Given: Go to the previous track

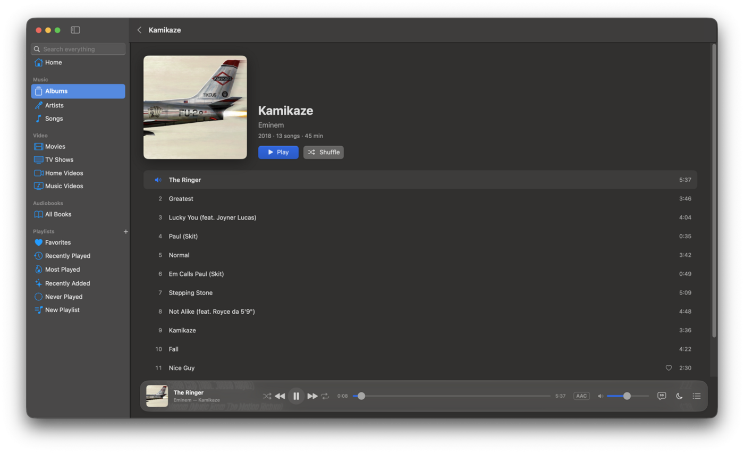Looking at the screenshot, I should tap(280, 396).
